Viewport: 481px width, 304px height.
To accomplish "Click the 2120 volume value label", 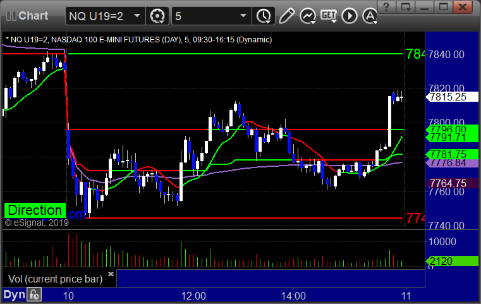I will point(452,261).
